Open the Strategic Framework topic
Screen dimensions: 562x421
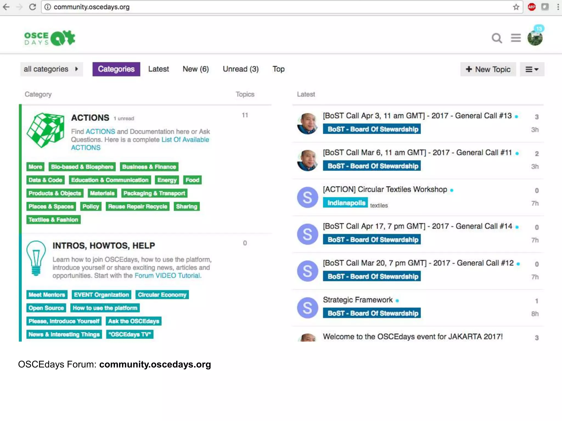point(358,300)
